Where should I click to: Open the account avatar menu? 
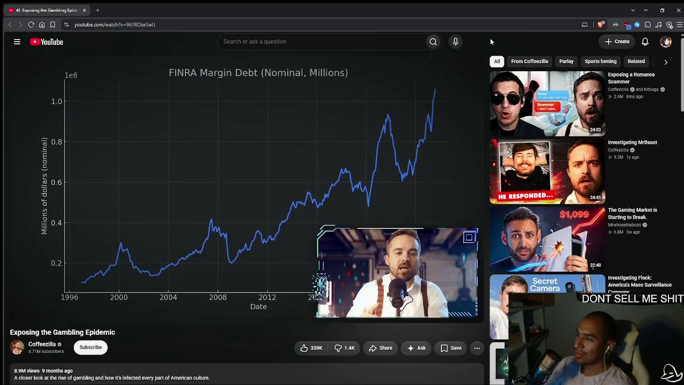(x=666, y=42)
